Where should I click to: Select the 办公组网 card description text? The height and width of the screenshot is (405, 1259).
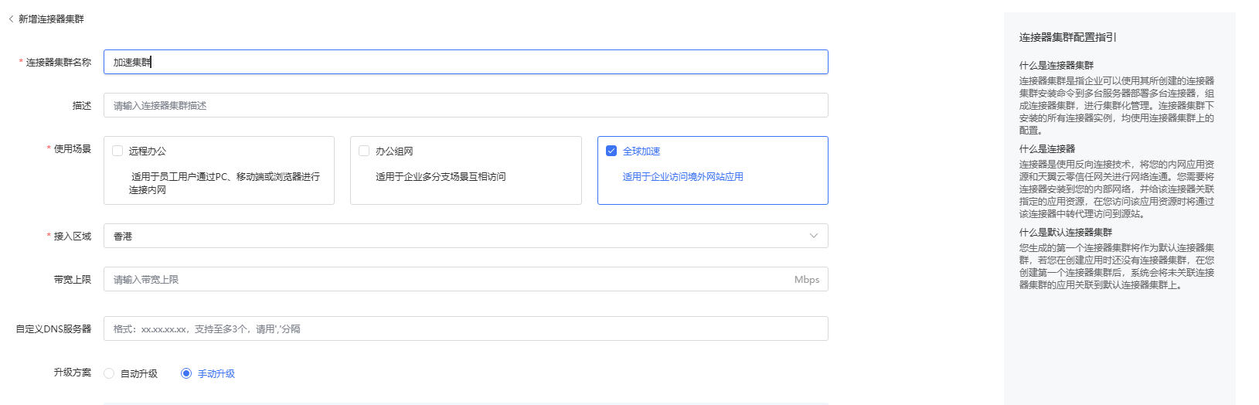coord(441,177)
